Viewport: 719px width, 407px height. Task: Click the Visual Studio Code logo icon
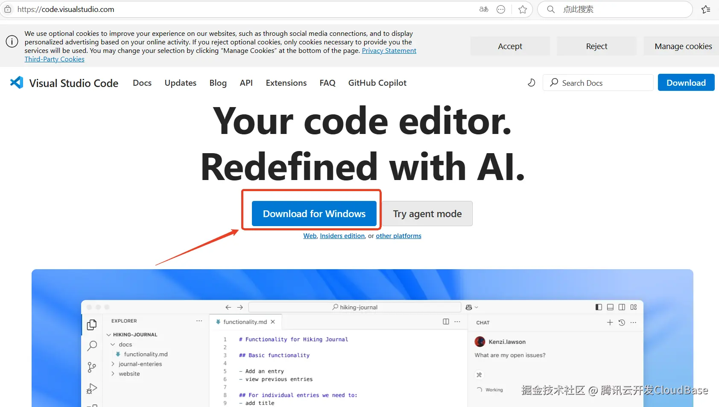[17, 82]
